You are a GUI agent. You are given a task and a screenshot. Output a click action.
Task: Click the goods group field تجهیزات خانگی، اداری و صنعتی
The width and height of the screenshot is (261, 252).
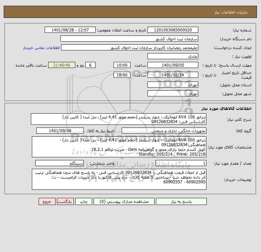pos(164,131)
